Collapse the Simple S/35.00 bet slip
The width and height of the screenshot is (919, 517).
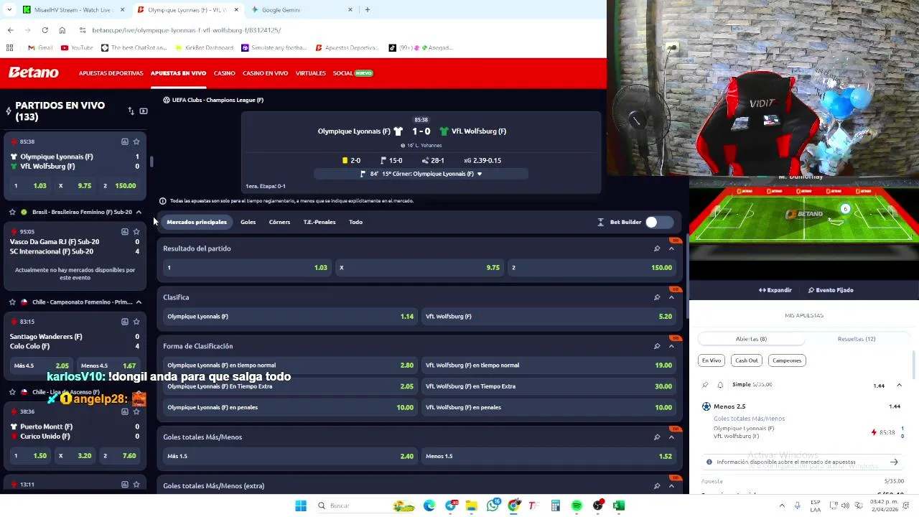point(899,386)
